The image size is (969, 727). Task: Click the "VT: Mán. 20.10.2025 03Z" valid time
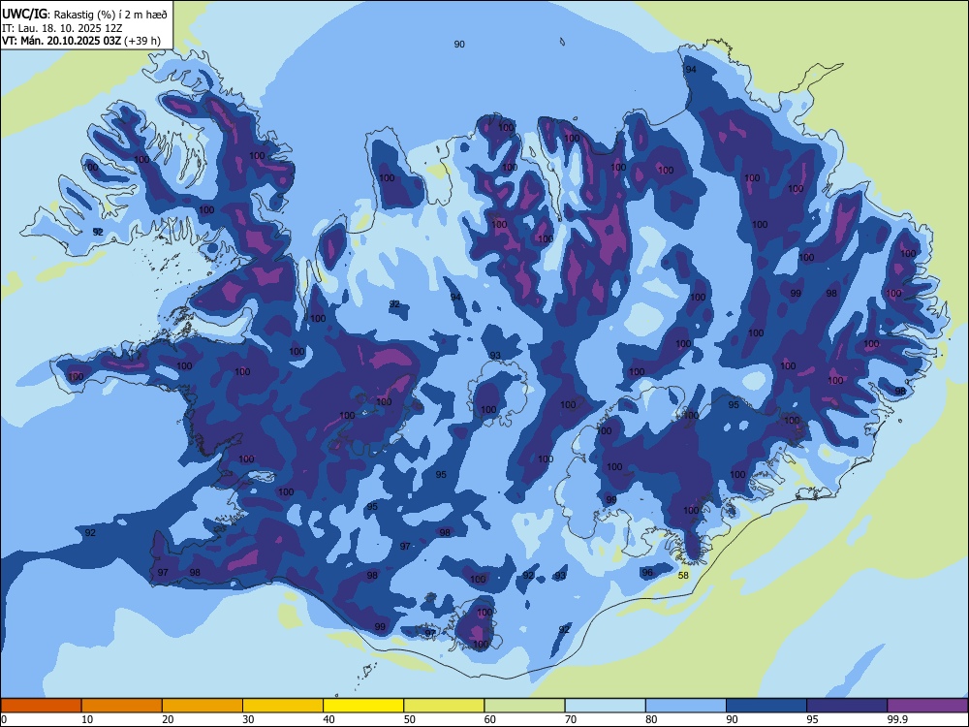(x=62, y=41)
